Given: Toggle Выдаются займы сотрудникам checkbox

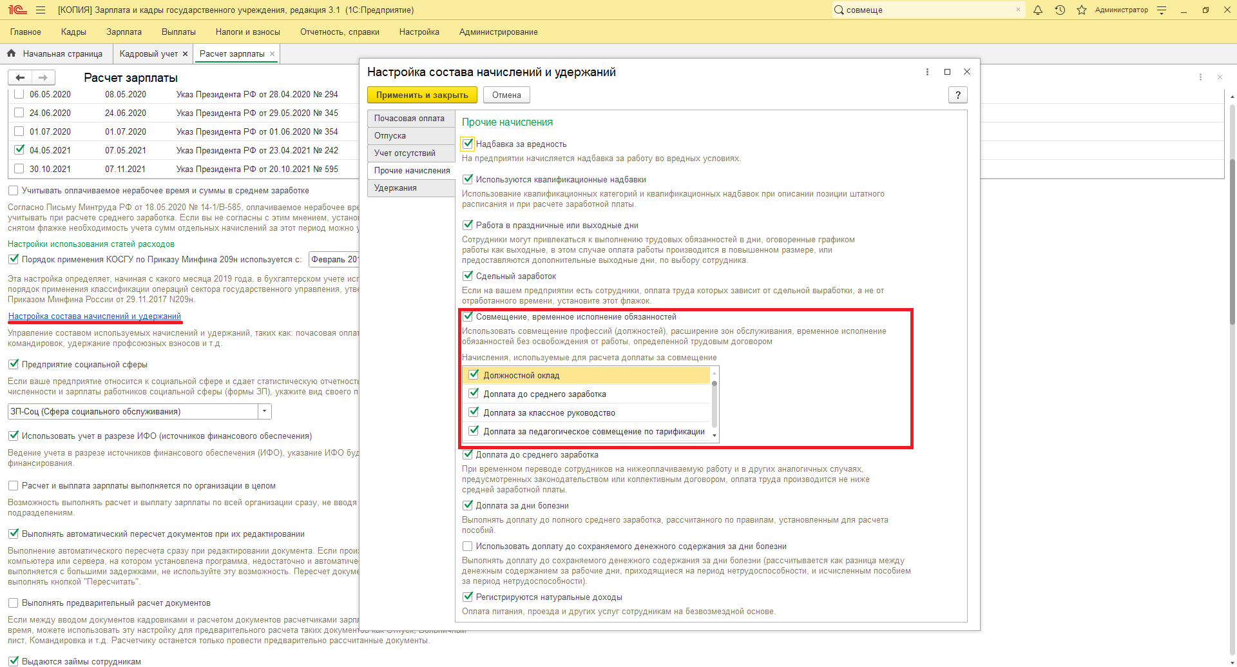Looking at the screenshot, I should pyautogui.click(x=13, y=661).
